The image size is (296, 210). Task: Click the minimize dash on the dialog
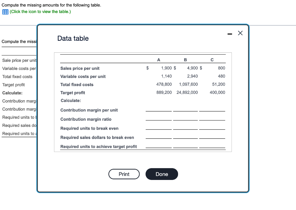coord(230,33)
